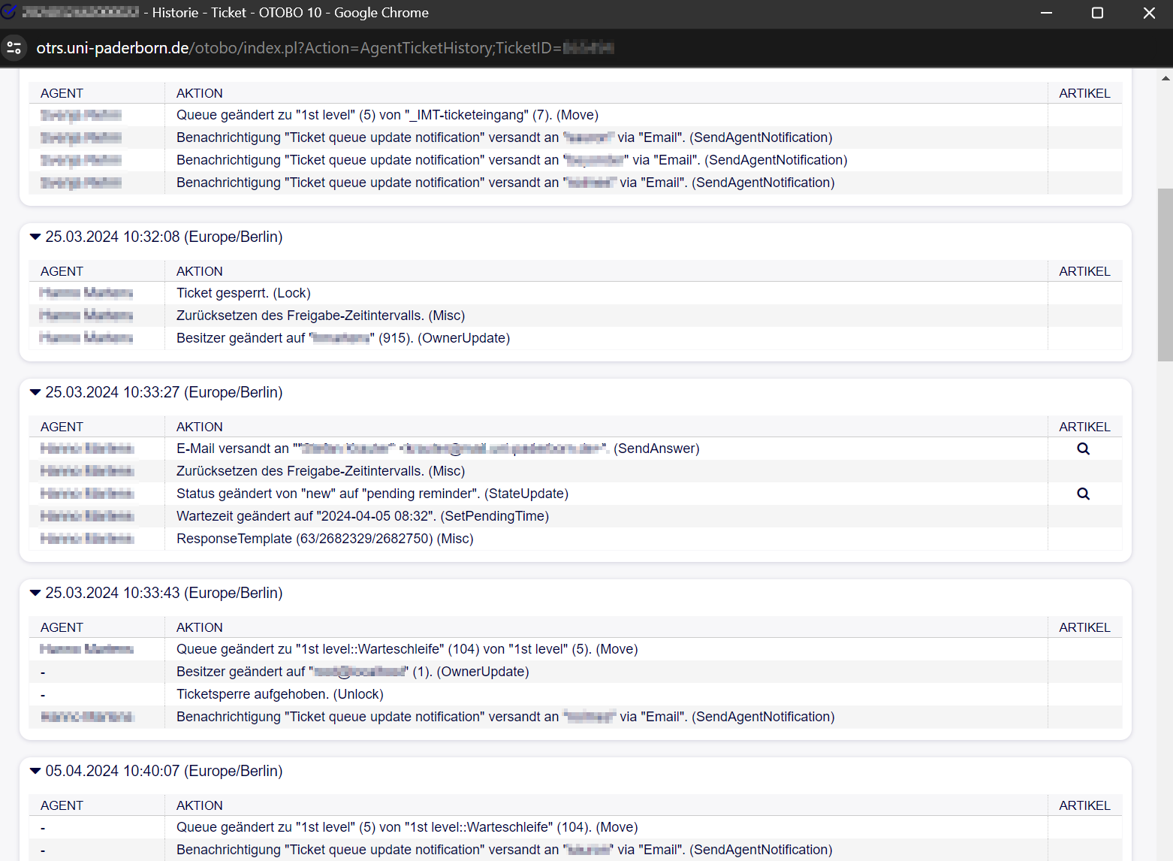Click AKTION column header of 10:33:43 group
1173x861 pixels.
coord(200,627)
